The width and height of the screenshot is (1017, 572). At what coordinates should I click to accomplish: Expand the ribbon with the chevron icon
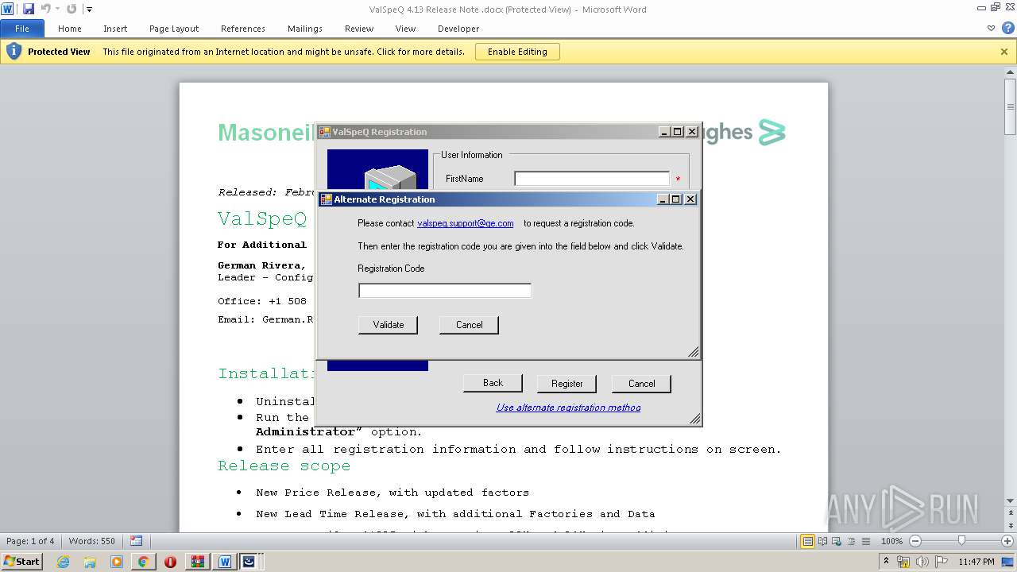click(x=991, y=28)
